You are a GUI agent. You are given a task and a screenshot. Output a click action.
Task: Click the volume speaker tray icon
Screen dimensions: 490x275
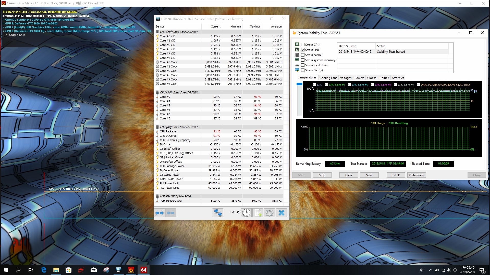pyautogui.click(x=449, y=270)
